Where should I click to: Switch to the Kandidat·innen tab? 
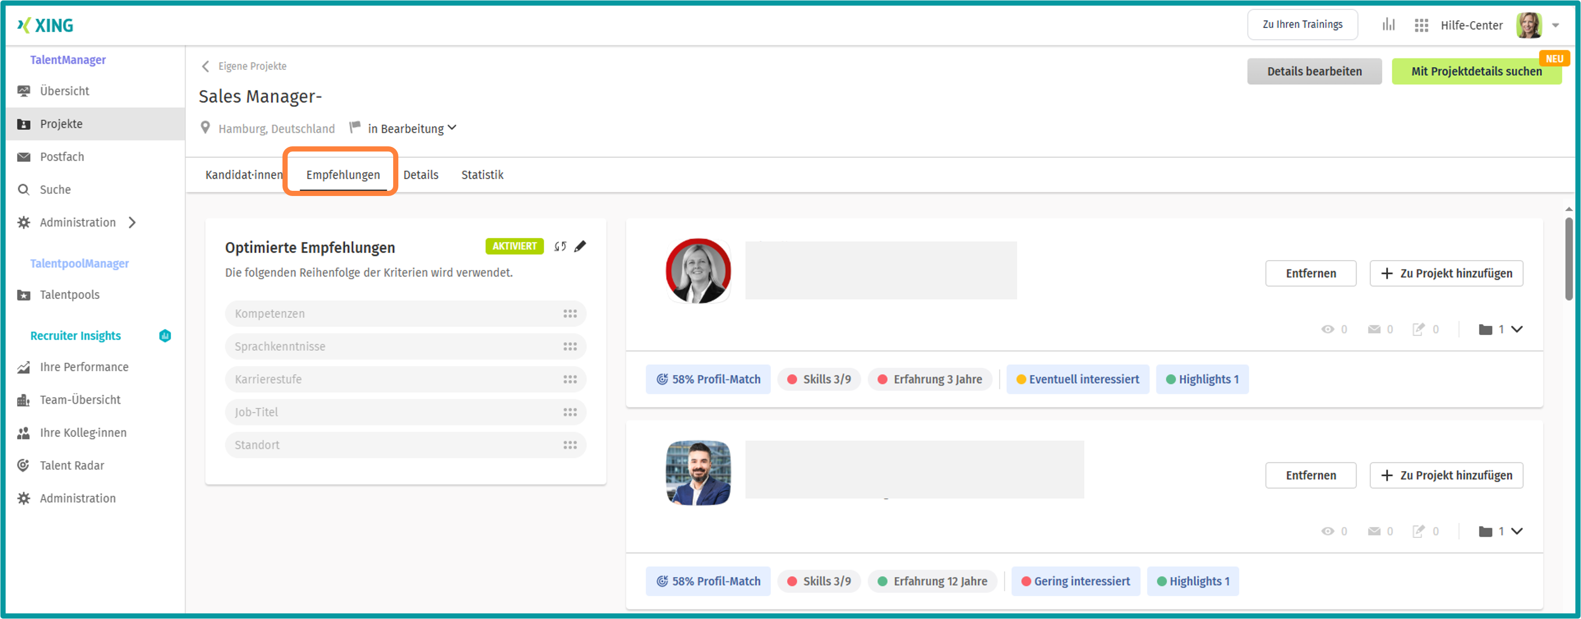click(244, 175)
